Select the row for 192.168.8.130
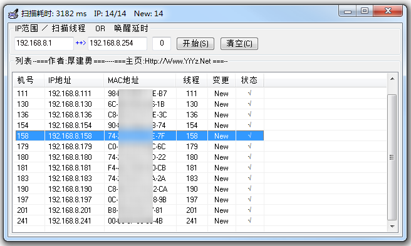 pos(139,104)
